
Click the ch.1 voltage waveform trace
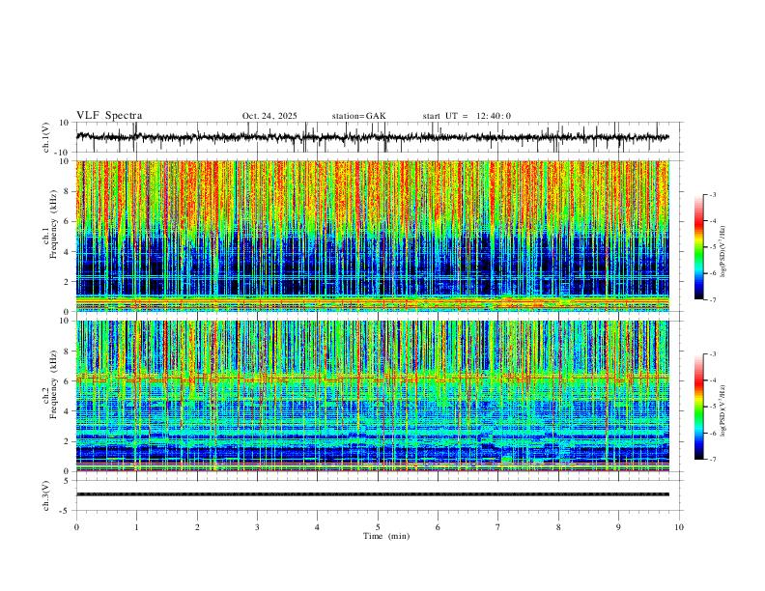(x=372, y=137)
